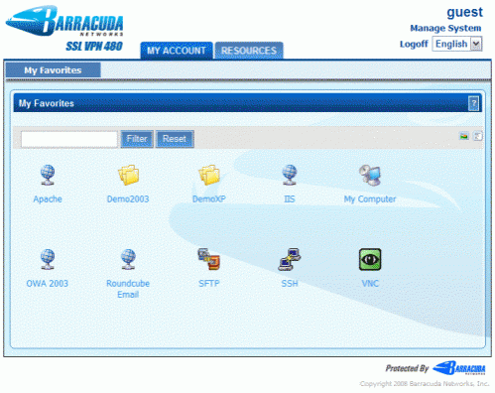Switch to the MY ACCOUNT tab
Viewport: 495px width, 393px height.
[x=177, y=51]
